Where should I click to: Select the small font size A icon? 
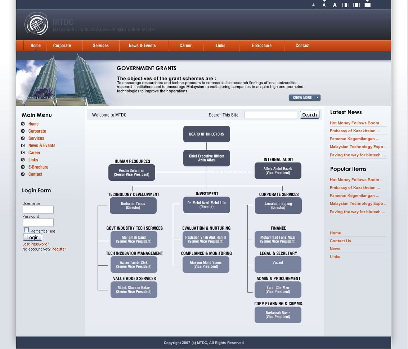[x=313, y=5]
